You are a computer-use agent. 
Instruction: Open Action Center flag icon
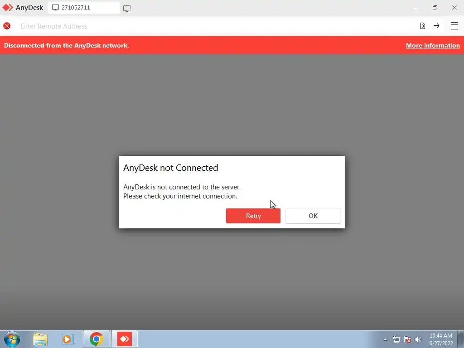click(407, 339)
